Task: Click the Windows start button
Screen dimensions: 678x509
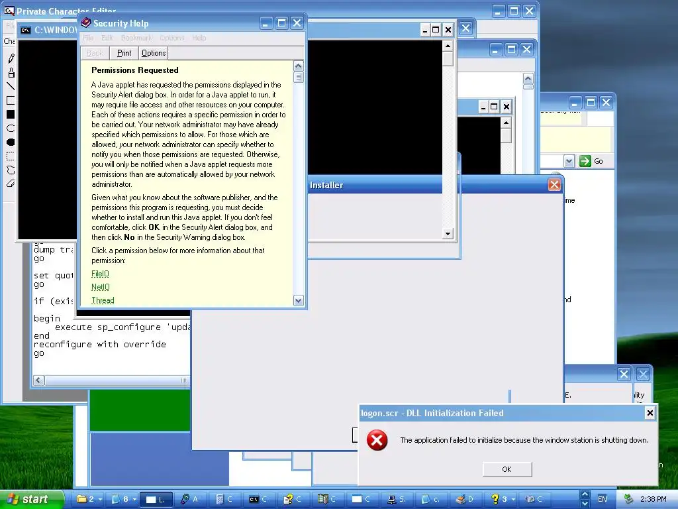Action: coord(31,499)
